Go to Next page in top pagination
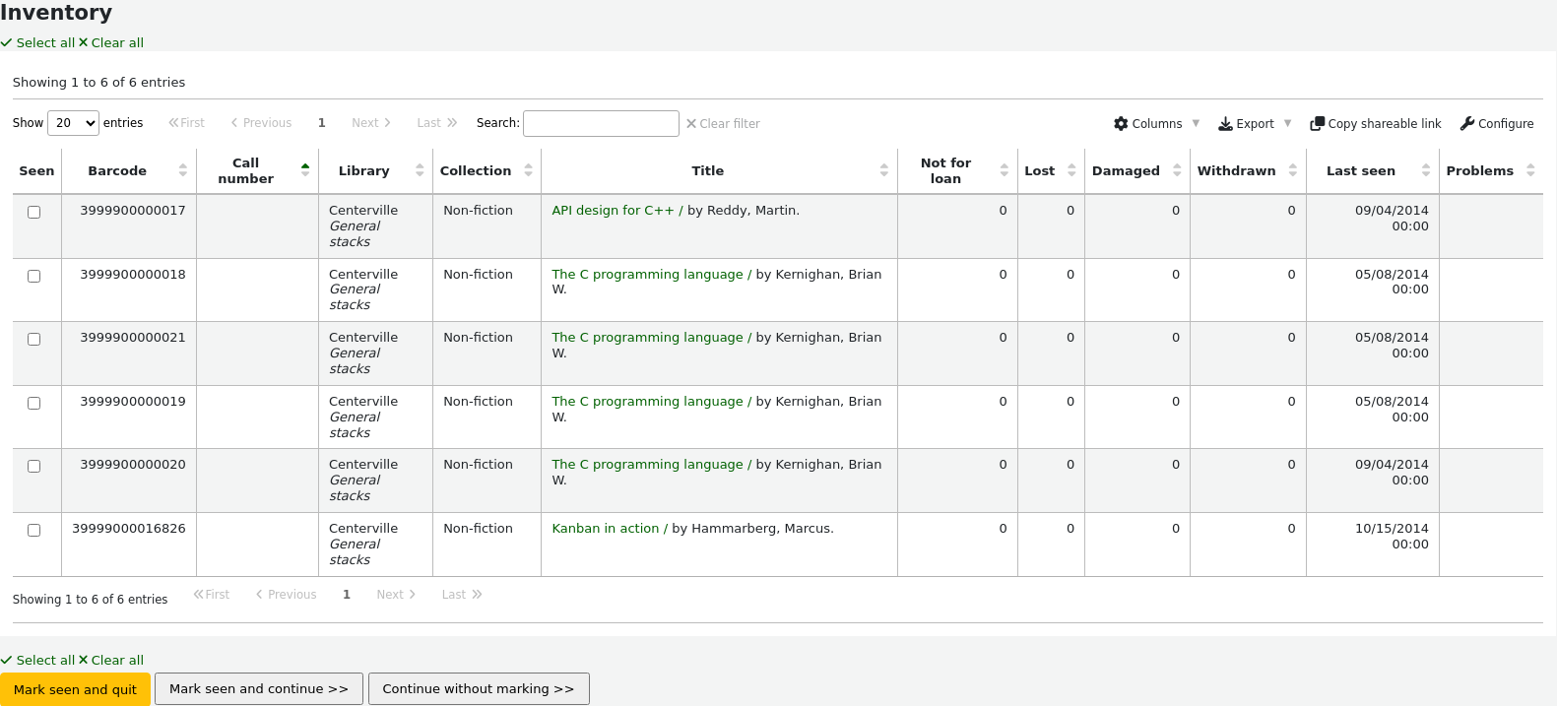Screen dimensions: 1557x706 (x=371, y=123)
